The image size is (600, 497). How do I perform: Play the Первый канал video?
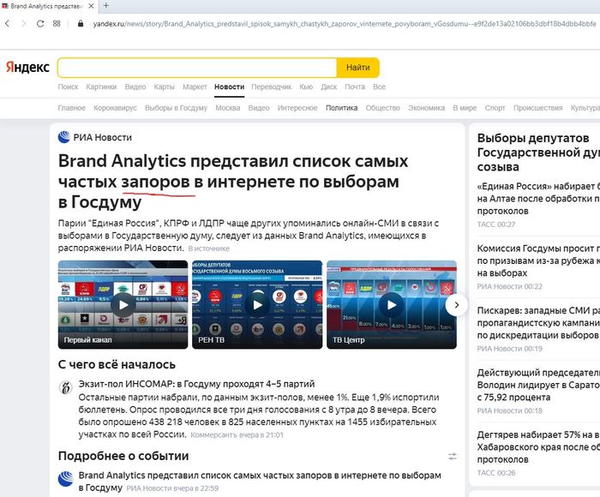tap(123, 304)
